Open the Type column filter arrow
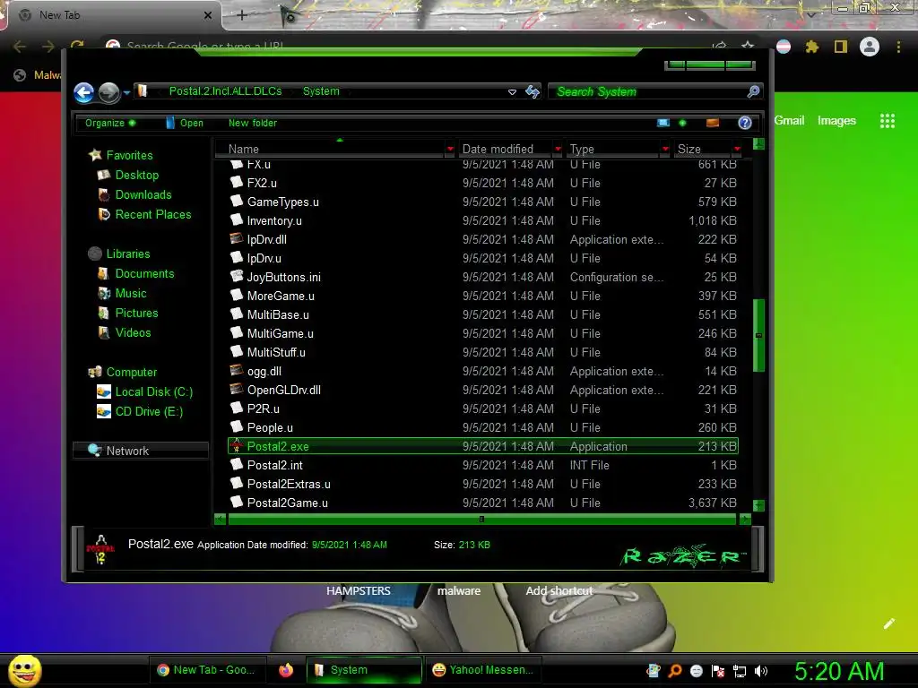 [x=665, y=150]
